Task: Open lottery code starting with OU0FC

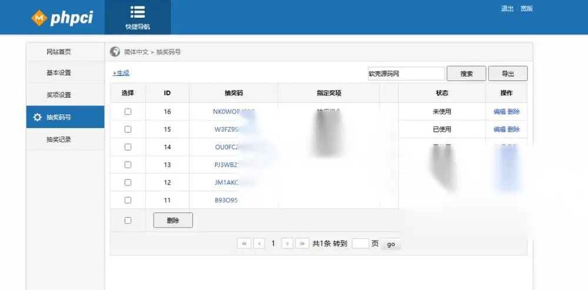Action: [227, 147]
